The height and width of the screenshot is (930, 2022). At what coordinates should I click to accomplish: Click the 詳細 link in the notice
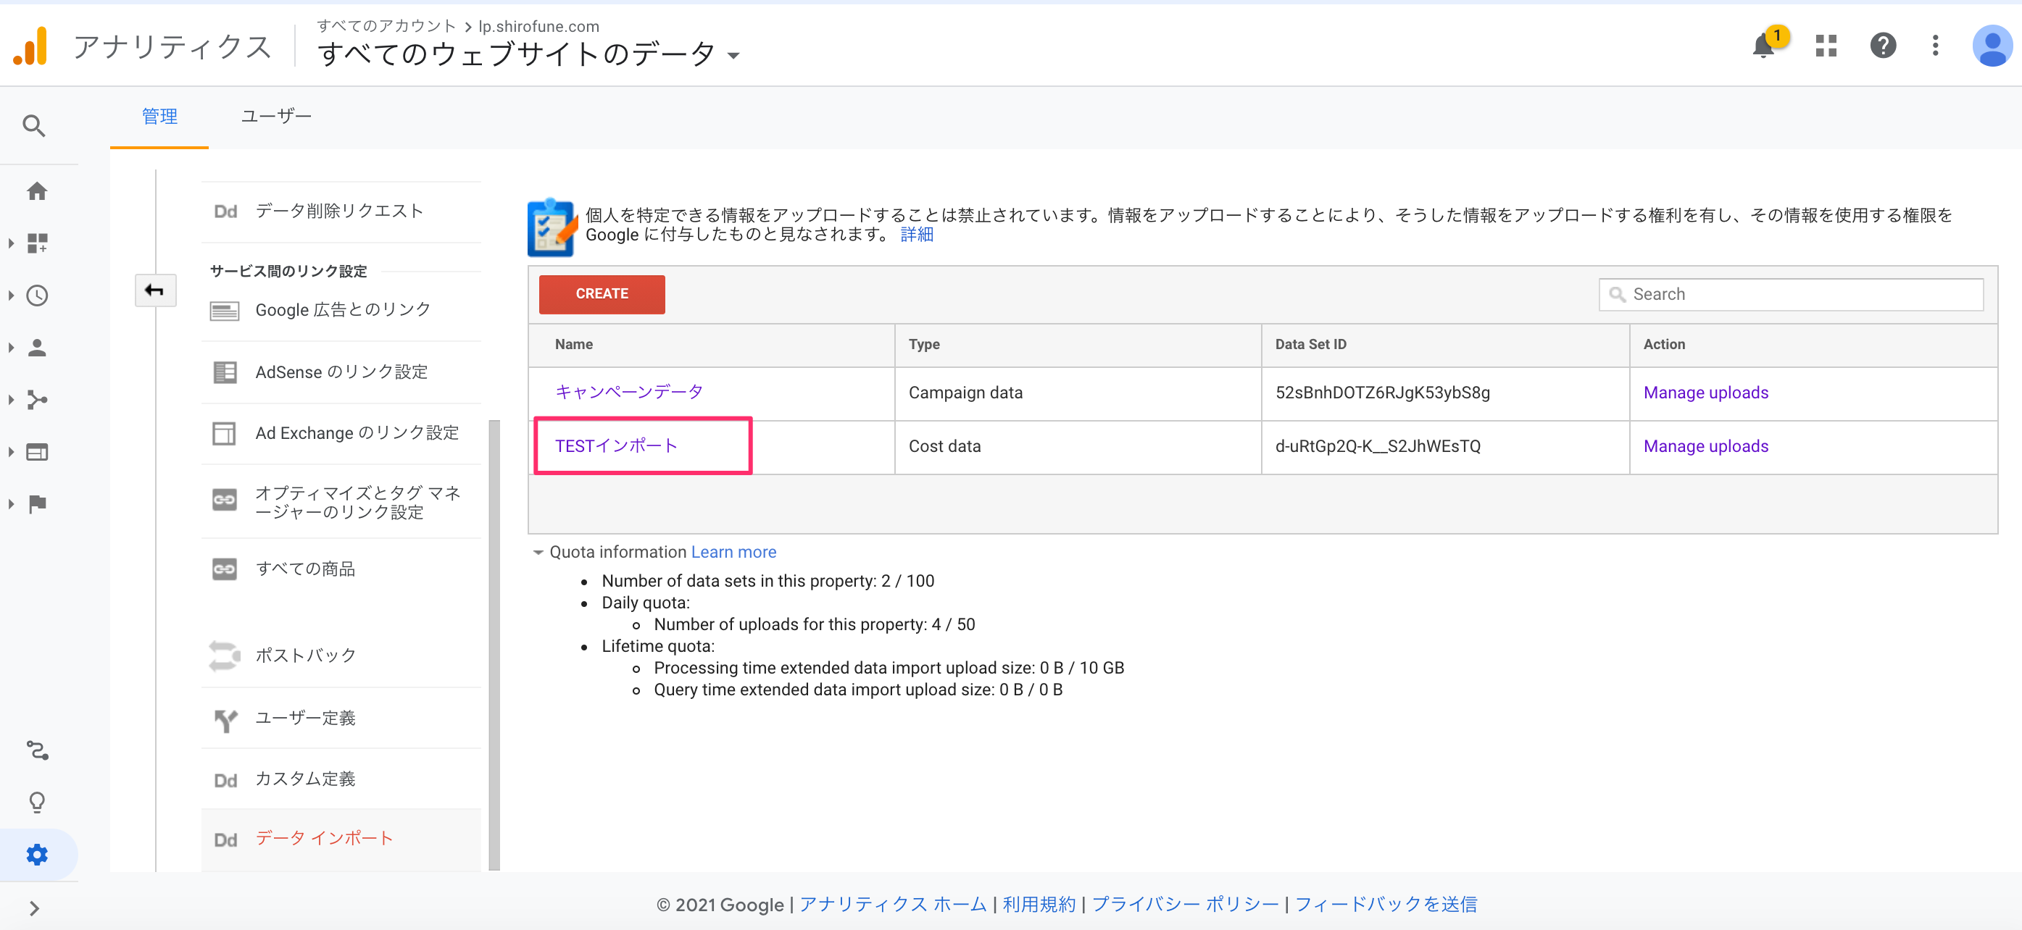(917, 235)
